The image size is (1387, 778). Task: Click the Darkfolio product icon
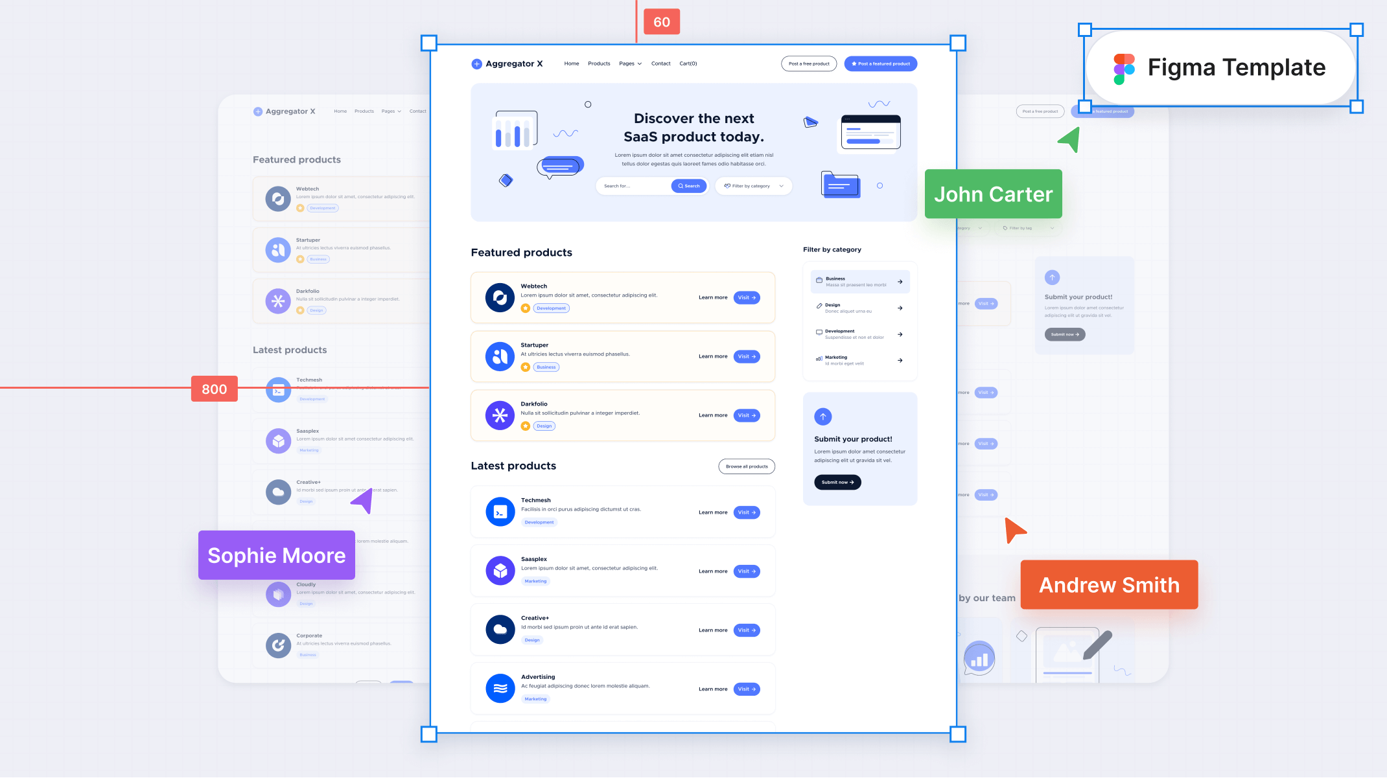[498, 415]
